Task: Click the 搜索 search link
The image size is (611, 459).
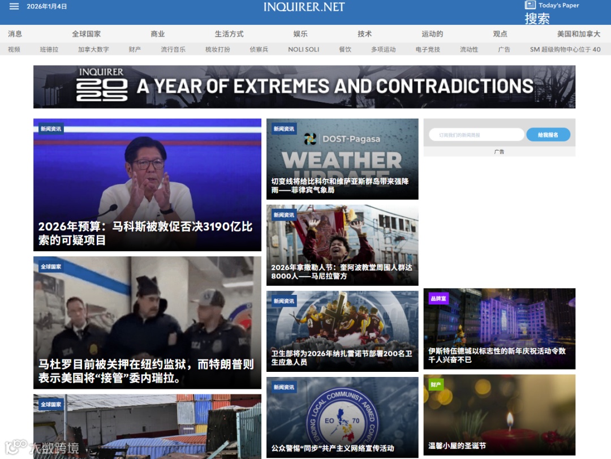Action: [537, 18]
